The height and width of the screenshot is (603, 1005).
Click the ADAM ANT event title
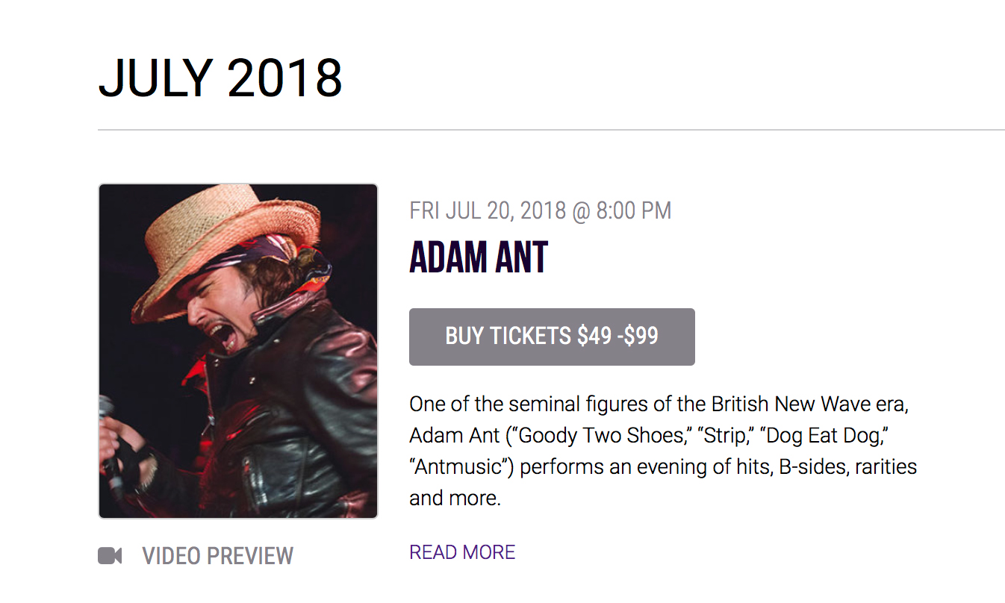pyautogui.click(x=479, y=258)
